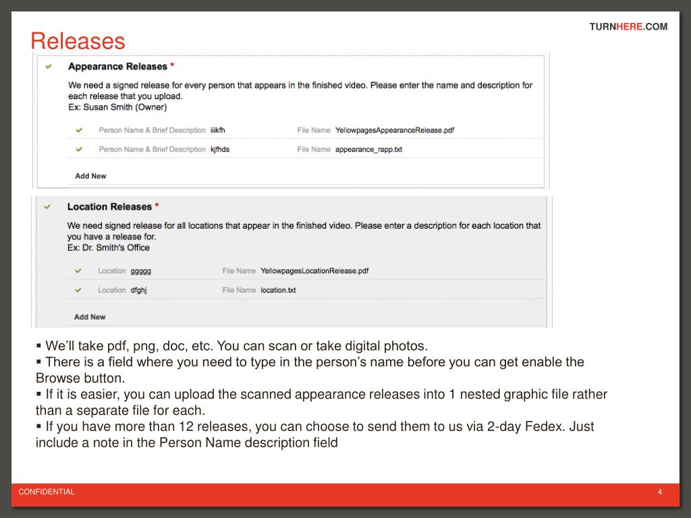Screen dimensions: 691x518
Task: Select the appearance_rapp.txt file name
Action: [x=368, y=149]
